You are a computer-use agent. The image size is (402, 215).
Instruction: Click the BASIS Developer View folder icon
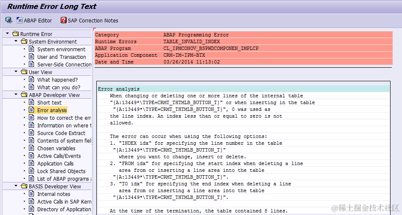(24, 186)
